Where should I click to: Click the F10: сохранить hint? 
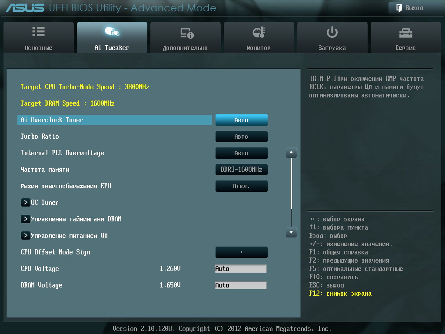click(x=333, y=277)
